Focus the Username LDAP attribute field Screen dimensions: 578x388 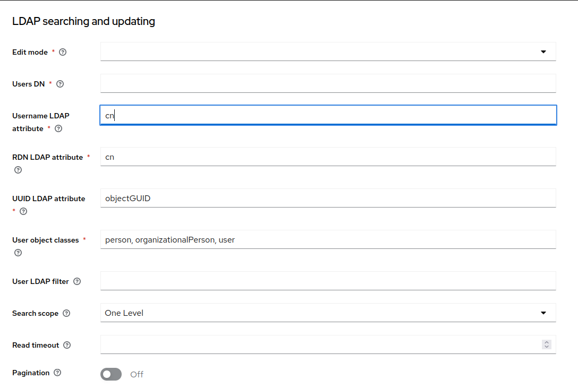[328, 115]
